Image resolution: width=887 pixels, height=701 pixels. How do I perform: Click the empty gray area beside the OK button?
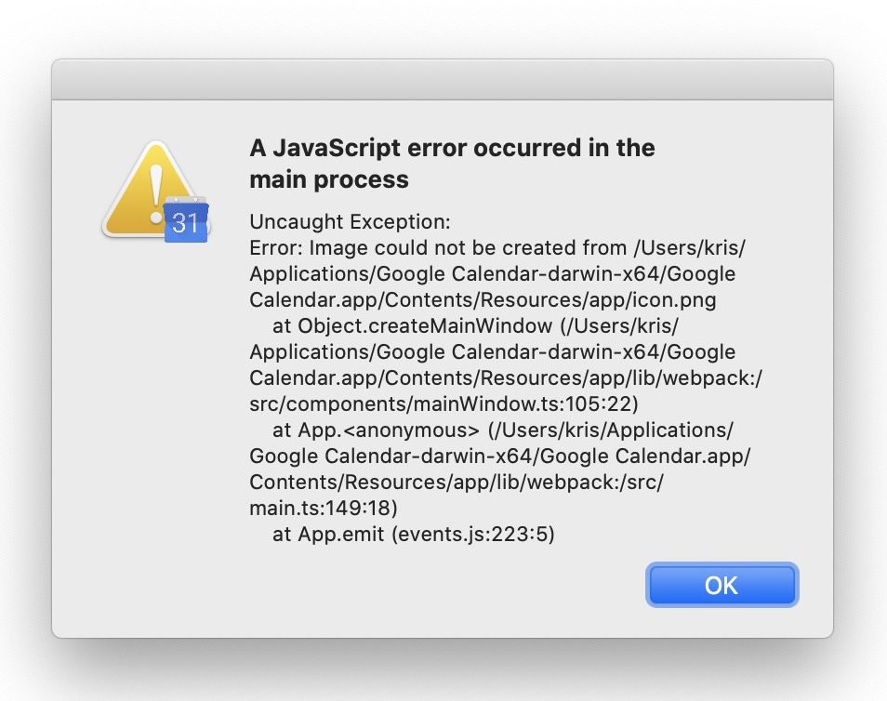[x=418, y=585]
